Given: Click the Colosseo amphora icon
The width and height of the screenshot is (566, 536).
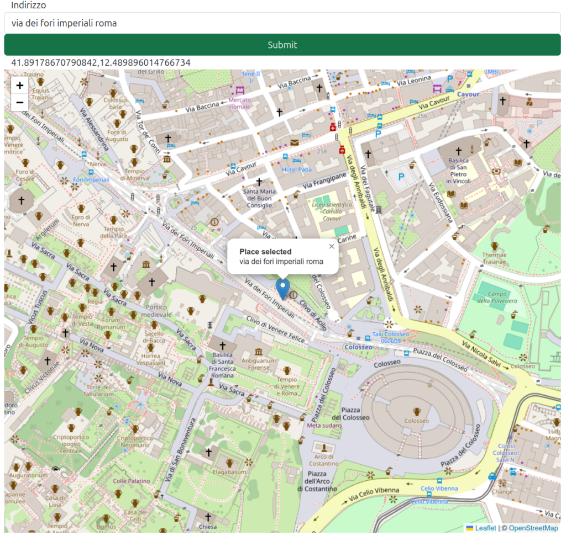Looking at the screenshot, I should pyautogui.click(x=416, y=412).
